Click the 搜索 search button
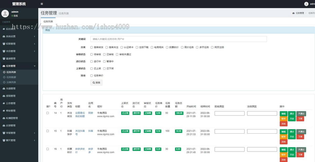Image resolution: width=315 pixels, height=162 pixels. 96,83
